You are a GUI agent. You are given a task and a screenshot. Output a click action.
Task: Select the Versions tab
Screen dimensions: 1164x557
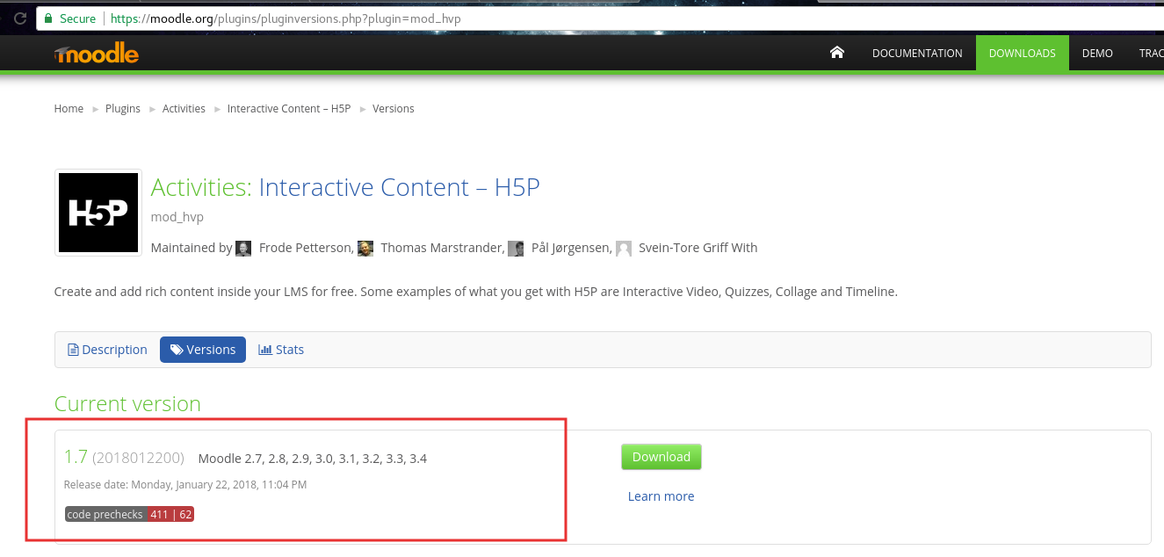click(x=203, y=350)
